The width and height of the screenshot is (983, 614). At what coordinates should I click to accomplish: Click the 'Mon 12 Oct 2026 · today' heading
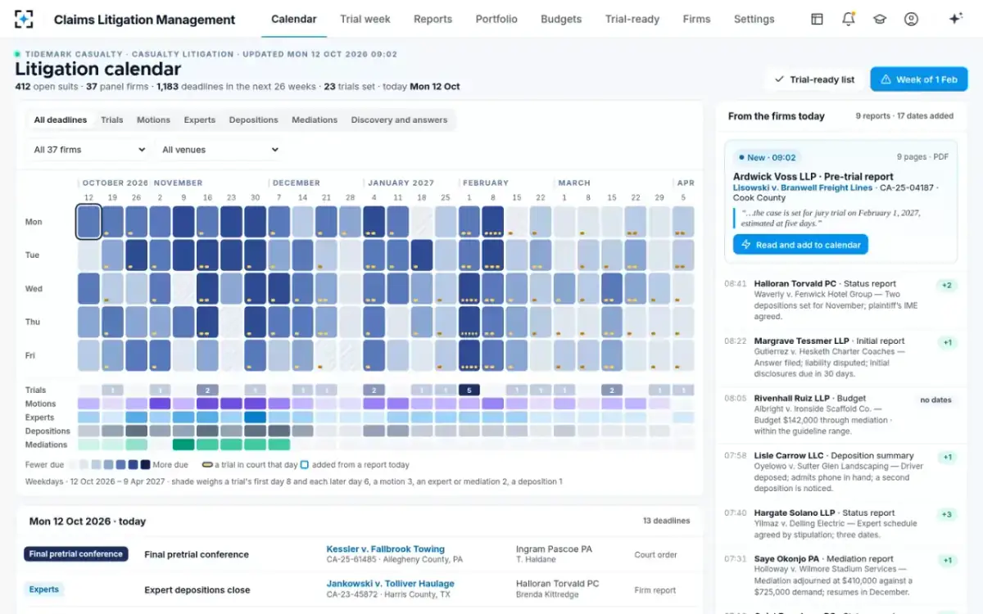[x=88, y=521]
